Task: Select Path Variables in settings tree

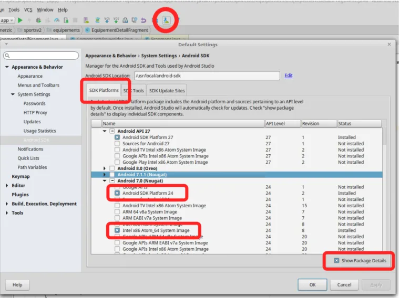Action: [33, 167]
